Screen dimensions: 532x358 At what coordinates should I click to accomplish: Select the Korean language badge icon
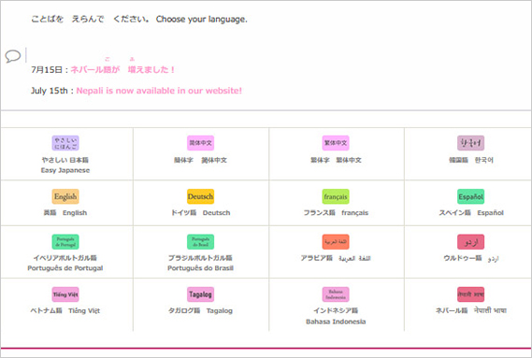[470, 143]
